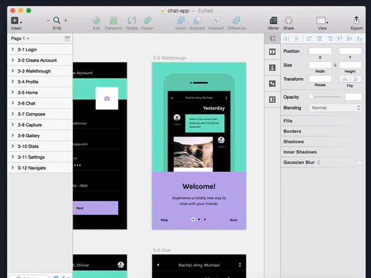Click the Mirror toolbar icon

273,20
